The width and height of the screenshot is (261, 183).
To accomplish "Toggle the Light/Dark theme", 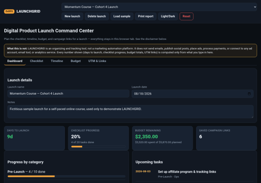I will 168,16.
